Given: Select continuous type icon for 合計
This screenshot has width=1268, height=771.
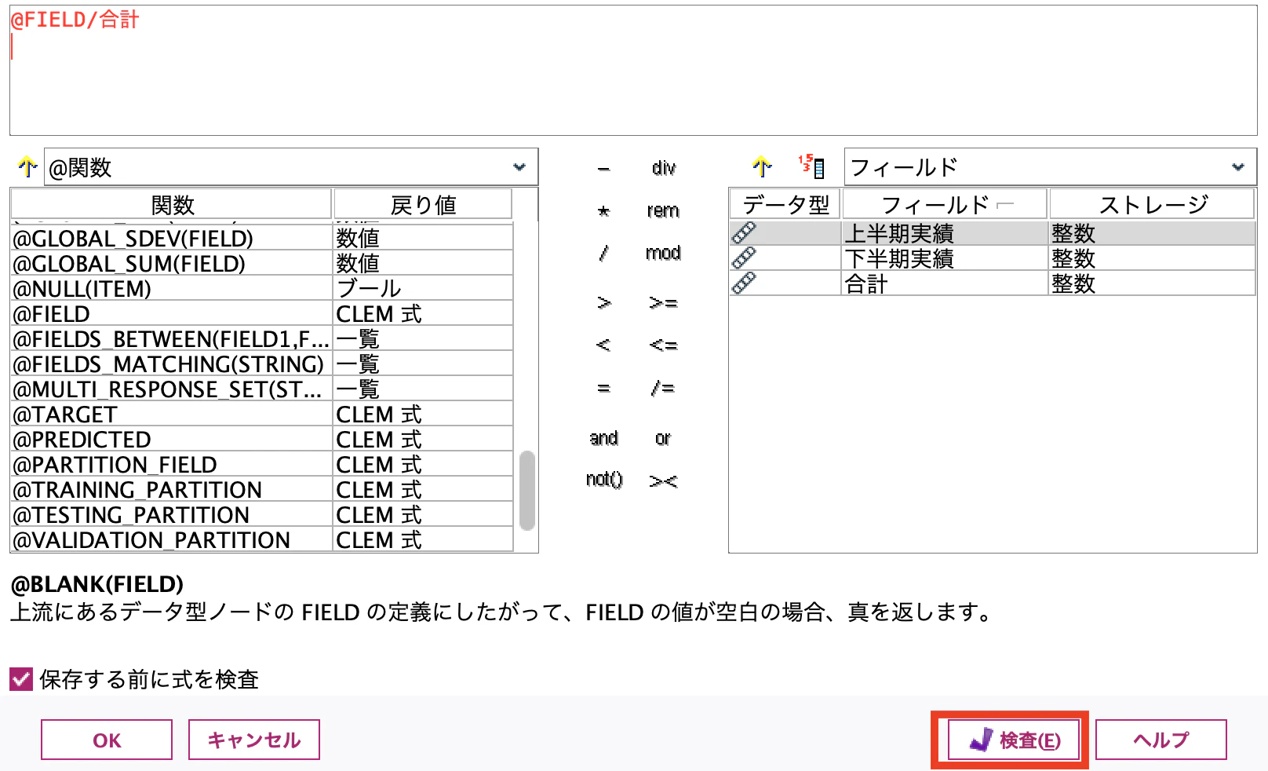Looking at the screenshot, I should coord(743,283).
